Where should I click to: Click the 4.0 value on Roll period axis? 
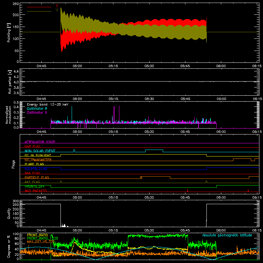pyautogui.click(x=16, y=82)
